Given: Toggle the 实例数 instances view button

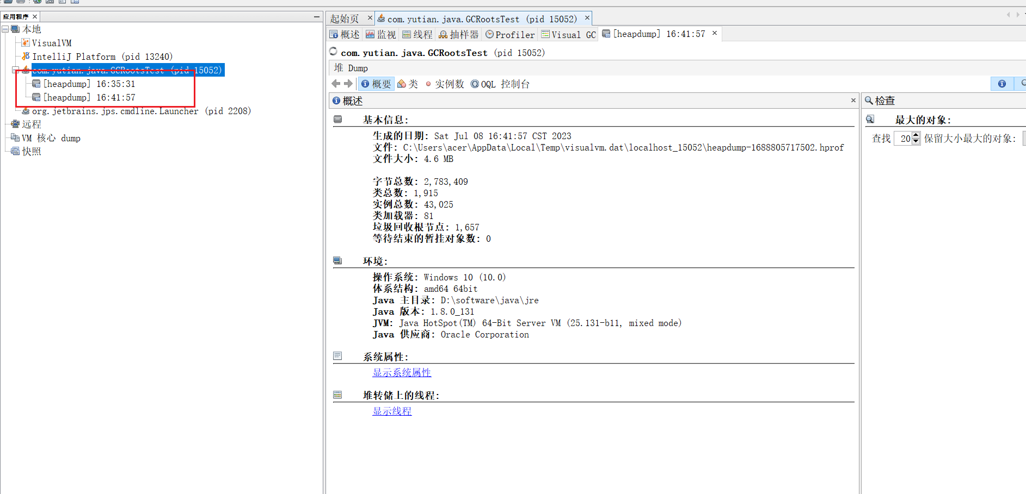Looking at the screenshot, I should tap(445, 84).
